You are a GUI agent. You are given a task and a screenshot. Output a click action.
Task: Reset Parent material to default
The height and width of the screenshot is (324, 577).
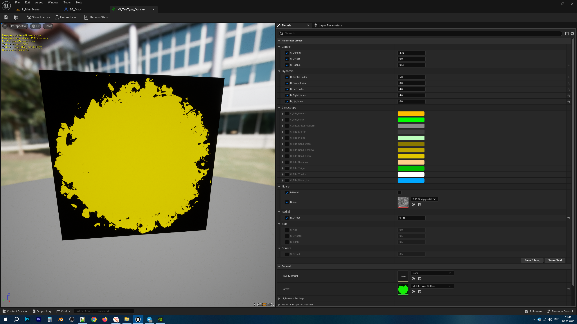pos(569,289)
